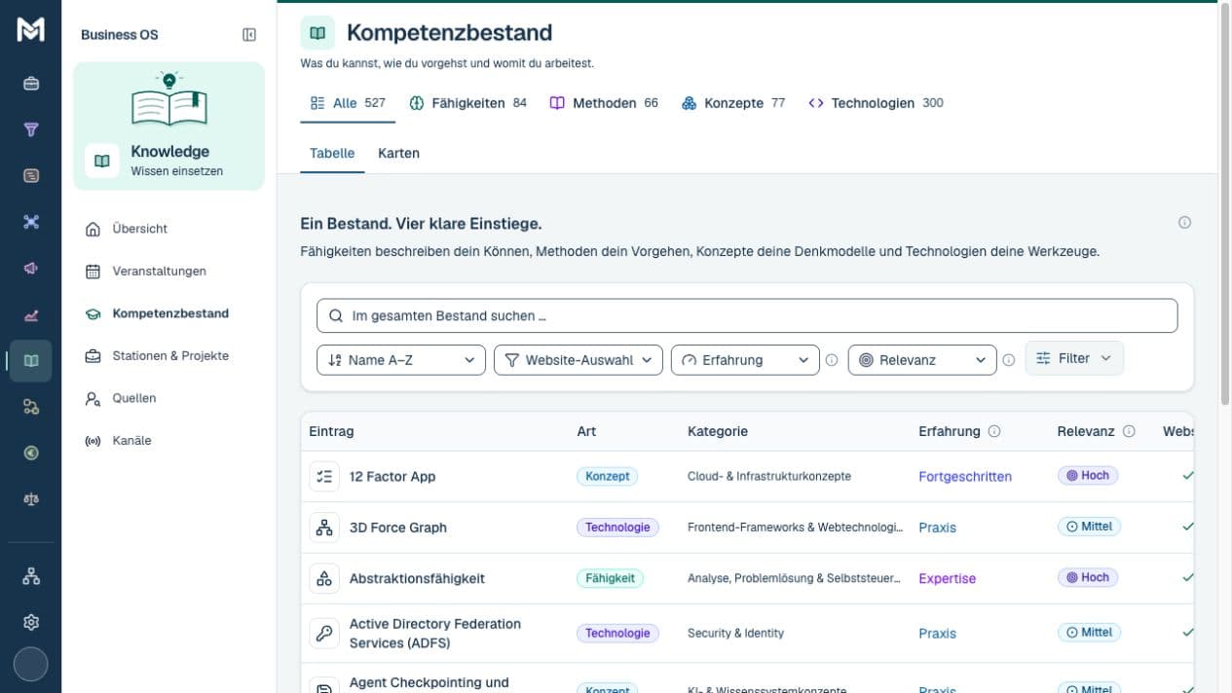The image size is (1232, 693).
Task: Open the Name A–Z sort dropdown
Action: click(401, 360)
